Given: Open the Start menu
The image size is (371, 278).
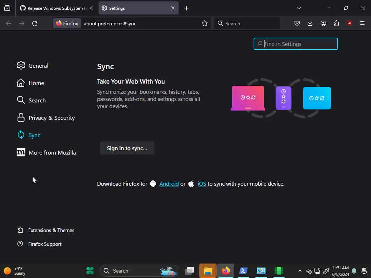Looking at the screenshot, I should tap(90, 271).
